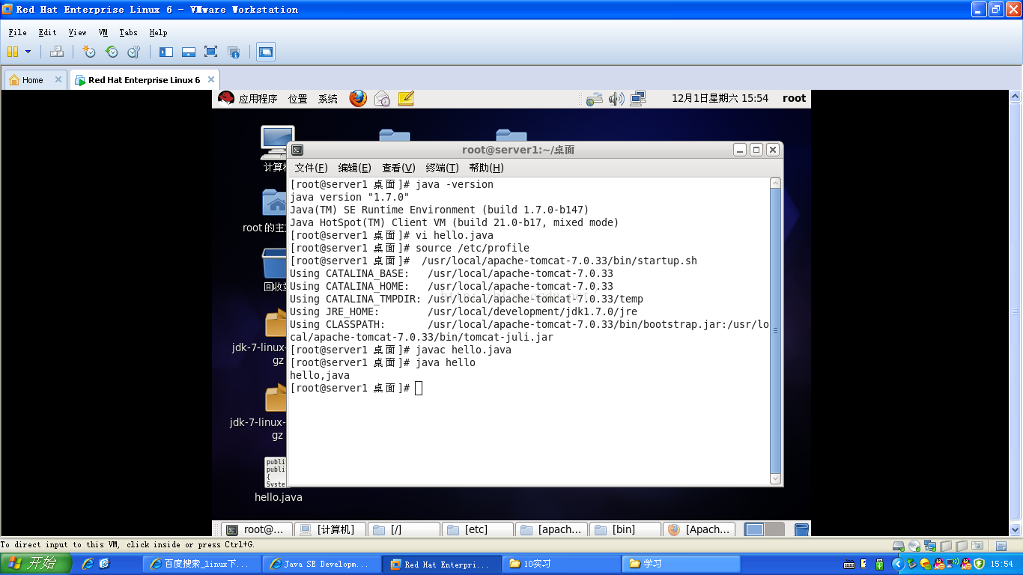
Task: Click the green shield tray icon
Action: tap(979, 564)
